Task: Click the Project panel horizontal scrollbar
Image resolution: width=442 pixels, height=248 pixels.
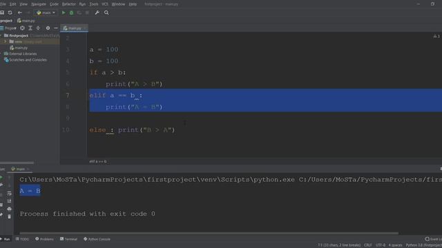Action: pos(17,163)
